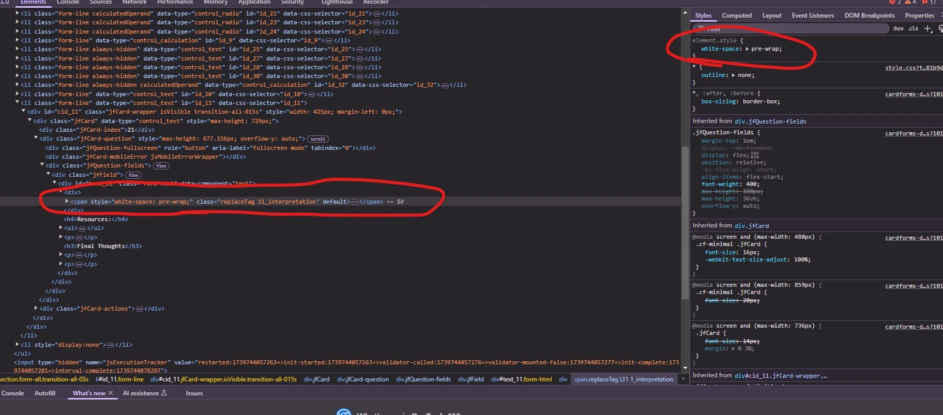Click ellipsis inside the selected span element

pos(355,202)
